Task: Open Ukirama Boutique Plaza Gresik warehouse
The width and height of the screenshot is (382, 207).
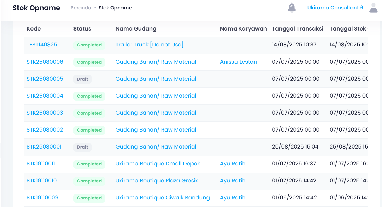Action: click(x=157, y=180)
